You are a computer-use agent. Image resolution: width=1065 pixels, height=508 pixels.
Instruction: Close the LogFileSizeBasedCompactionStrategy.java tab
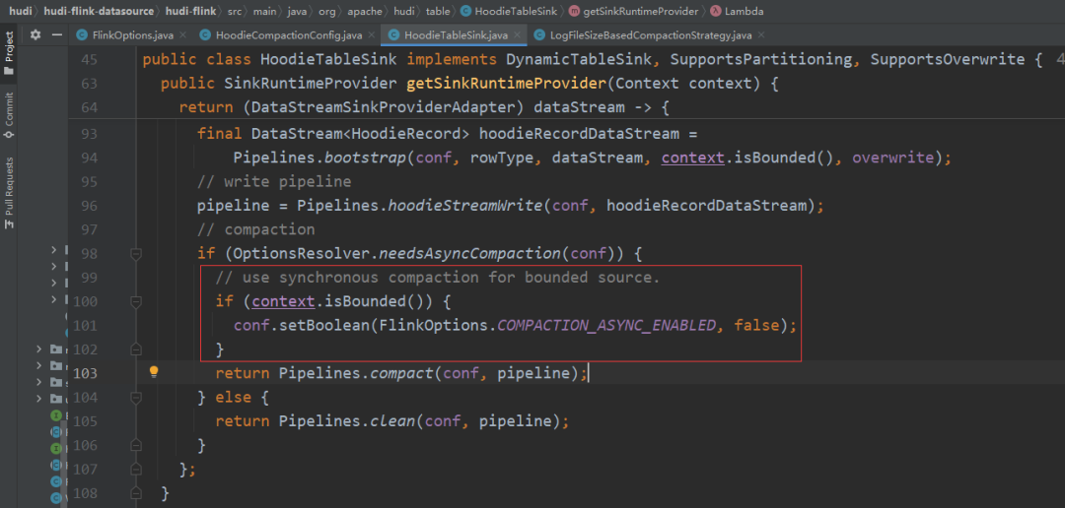coord(760,34)
